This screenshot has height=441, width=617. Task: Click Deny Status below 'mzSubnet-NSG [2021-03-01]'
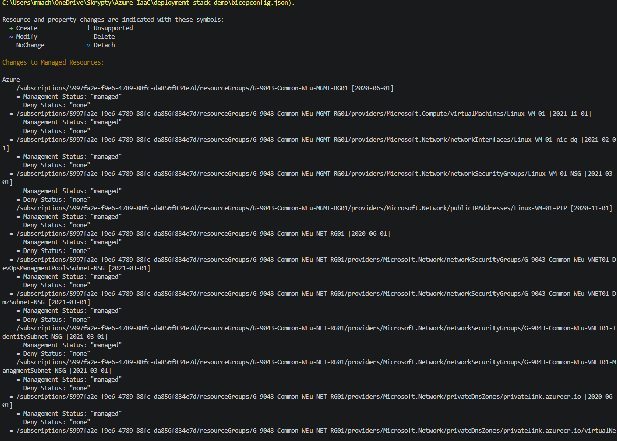tap(53, 320)
